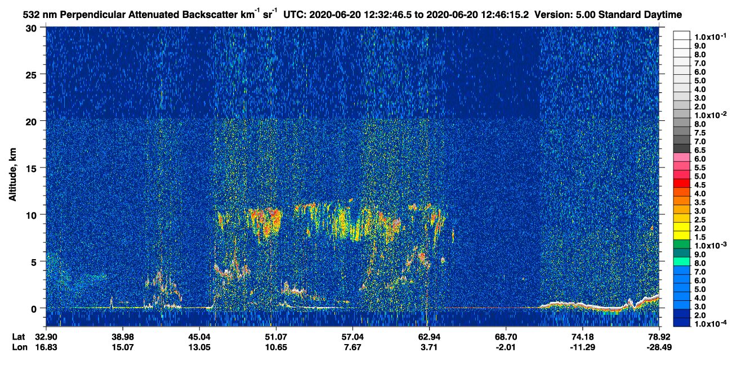Image resolution: width=732 pixels, height=375 pixels.
Task: Click latitude value 74.18
Action: [582, 337]
